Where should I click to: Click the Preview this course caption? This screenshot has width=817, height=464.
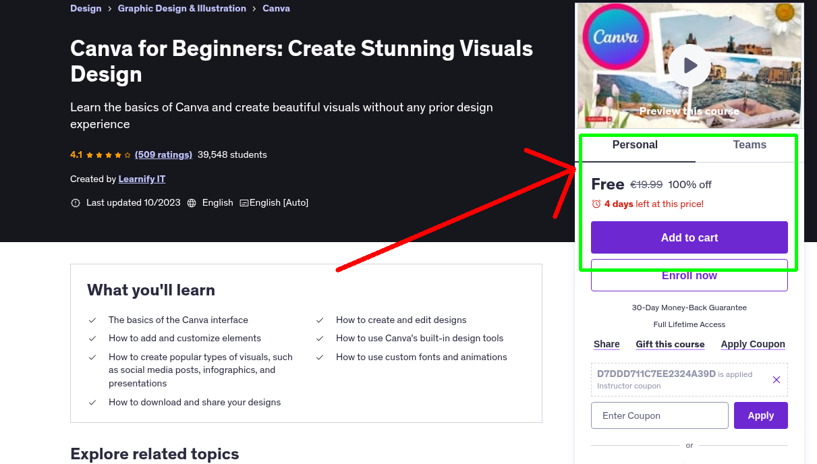689,111
